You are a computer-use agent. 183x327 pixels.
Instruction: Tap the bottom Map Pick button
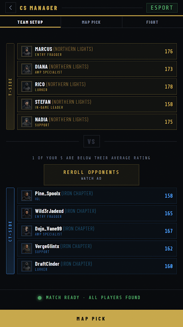coord(91,318)
